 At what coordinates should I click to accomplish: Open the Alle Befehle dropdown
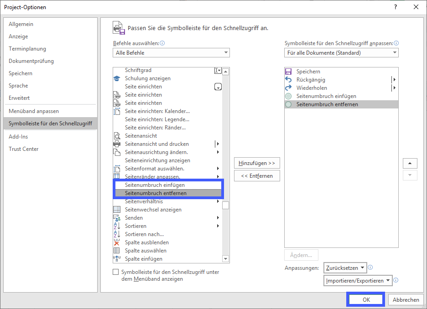(x=171, y=53)
